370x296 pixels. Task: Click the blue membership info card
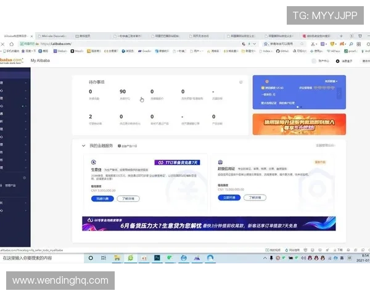click(x=299, y=92)
